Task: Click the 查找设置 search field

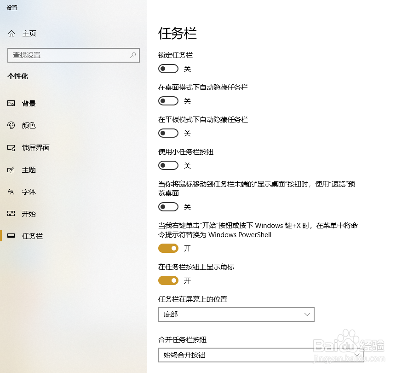Action: pos(74,55)
